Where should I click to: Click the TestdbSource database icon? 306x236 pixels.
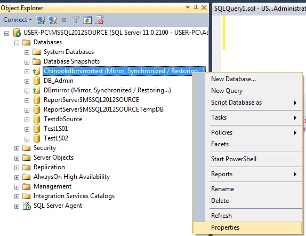36,119
